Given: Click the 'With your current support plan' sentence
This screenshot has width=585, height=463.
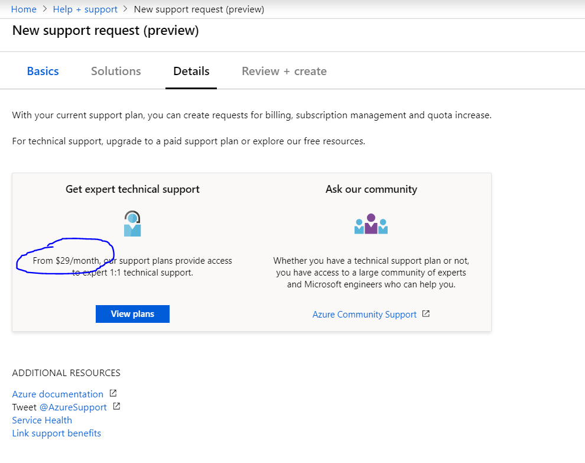Looking at the screenshot, I should (x=252, y=115).
